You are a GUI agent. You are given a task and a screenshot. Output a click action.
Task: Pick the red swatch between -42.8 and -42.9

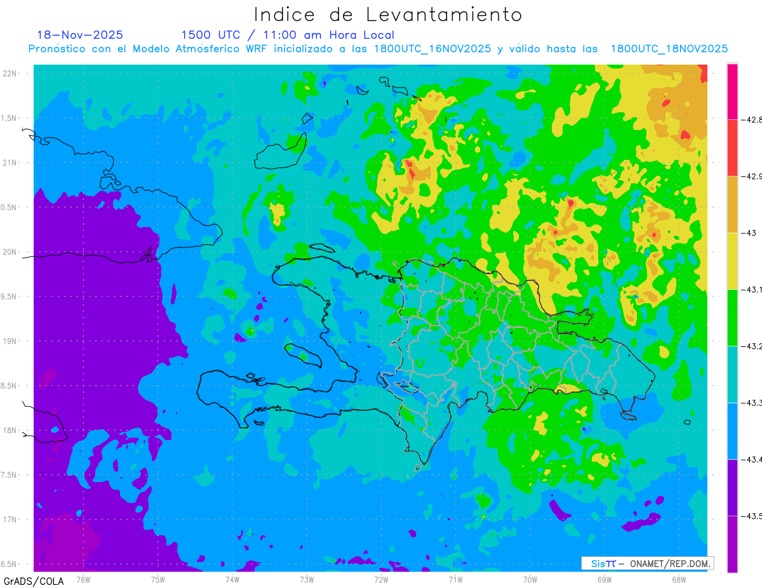(732, 148)
